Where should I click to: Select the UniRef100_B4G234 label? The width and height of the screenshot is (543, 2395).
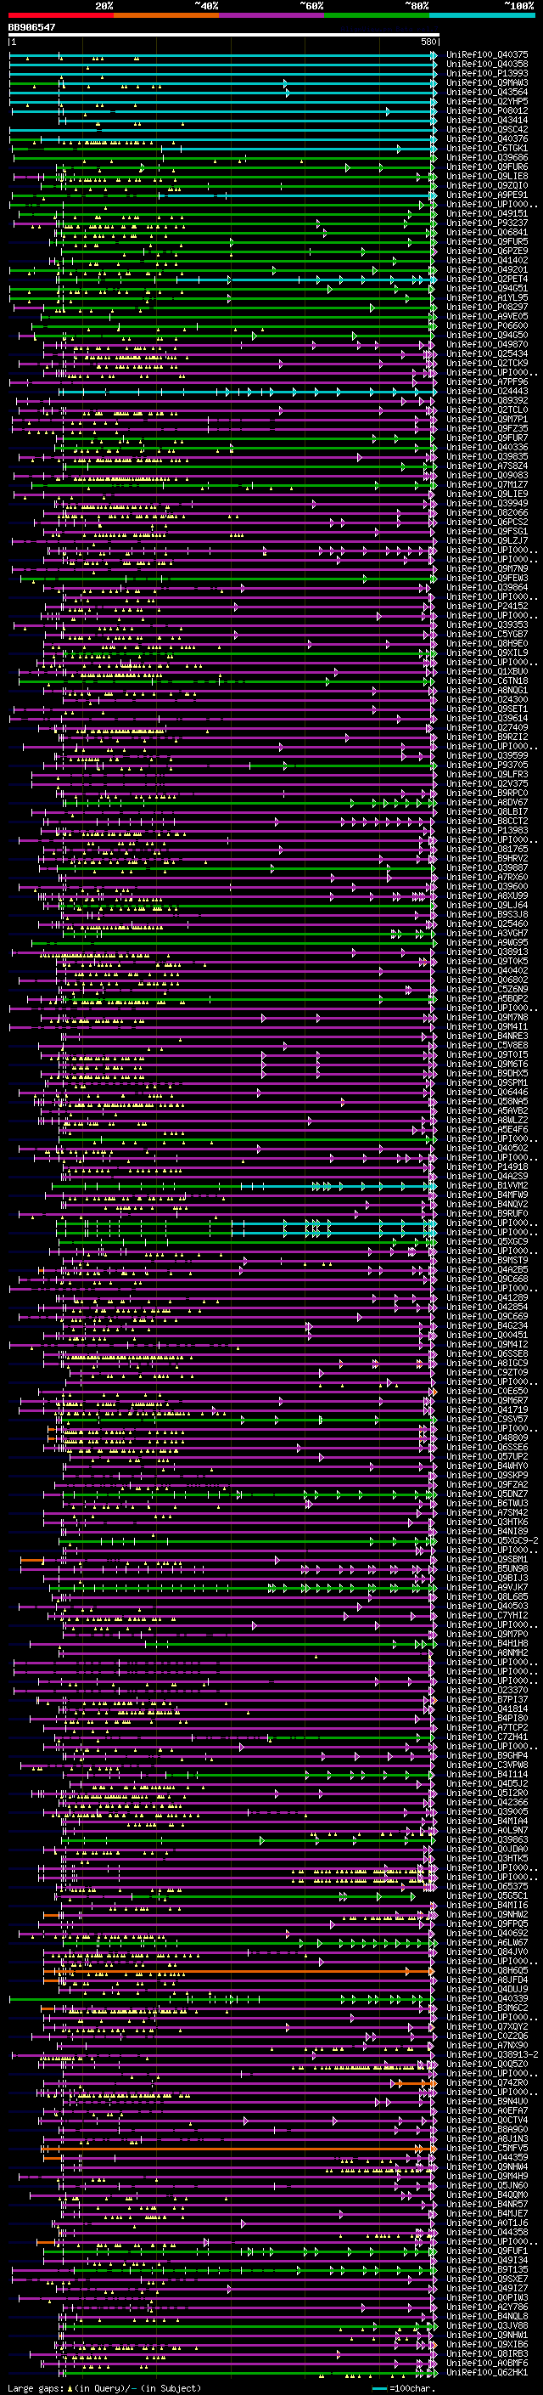pos(487,1326)
